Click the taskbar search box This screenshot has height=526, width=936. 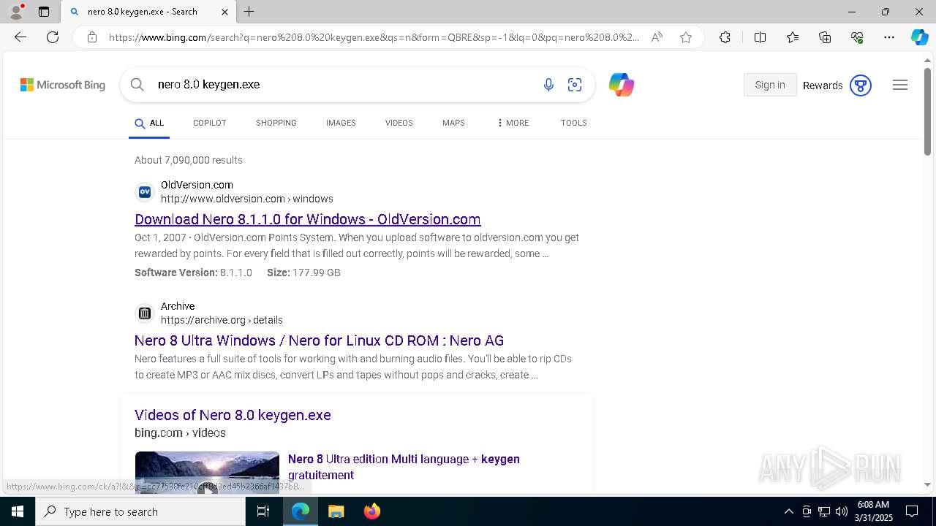pos(140,511)
